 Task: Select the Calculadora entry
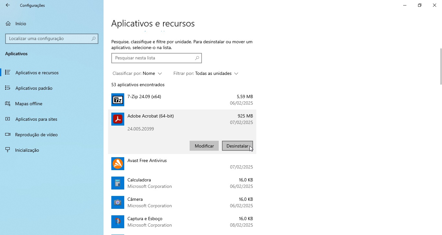click(x=182, y=183)
